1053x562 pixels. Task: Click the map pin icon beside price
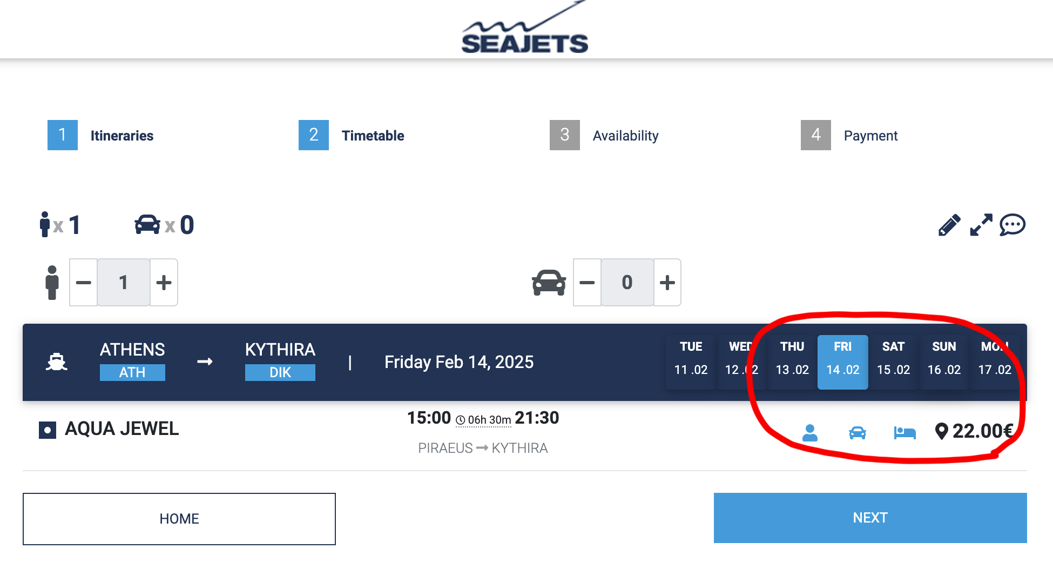[941, 431]
